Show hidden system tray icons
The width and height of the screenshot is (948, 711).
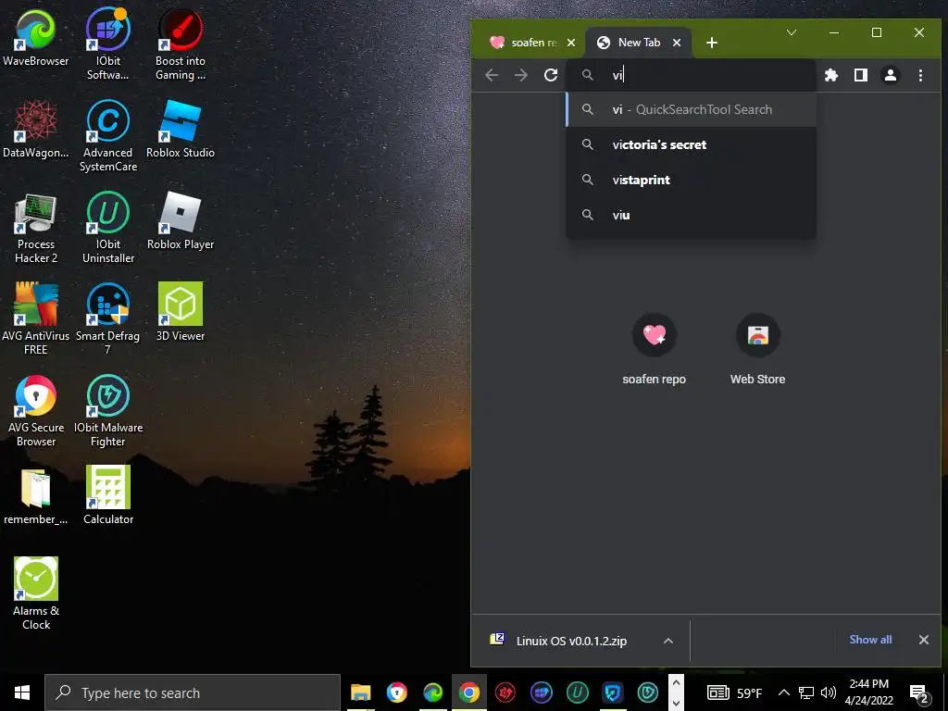coord(783,692)
